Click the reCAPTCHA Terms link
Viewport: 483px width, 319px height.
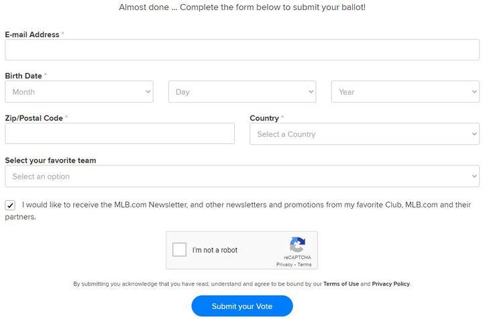[305, 265]
